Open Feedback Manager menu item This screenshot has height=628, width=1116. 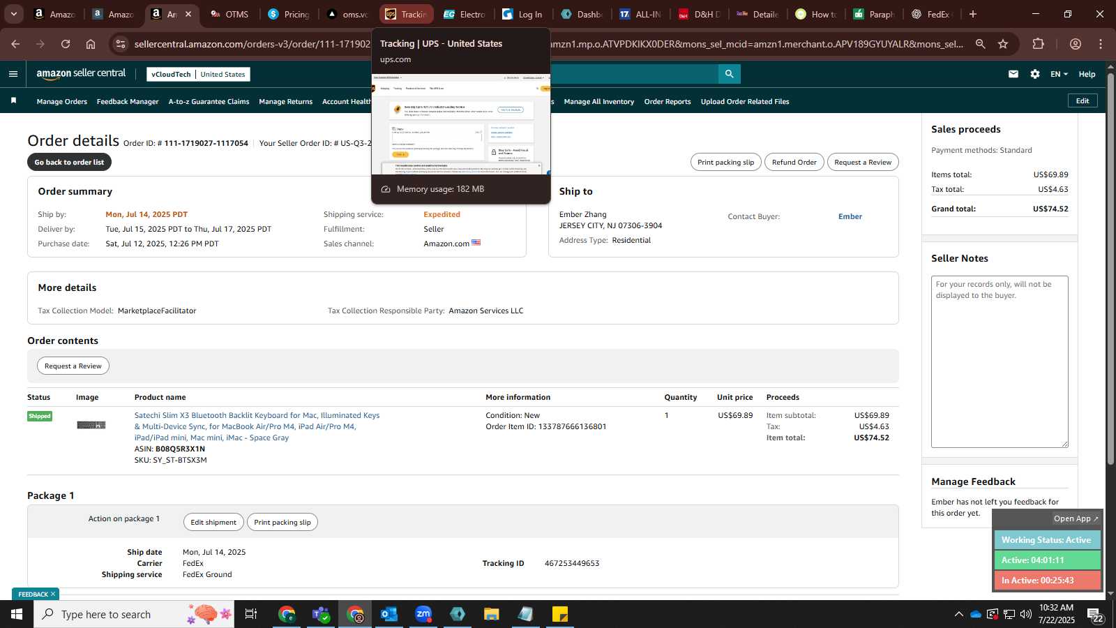(128, 102)
